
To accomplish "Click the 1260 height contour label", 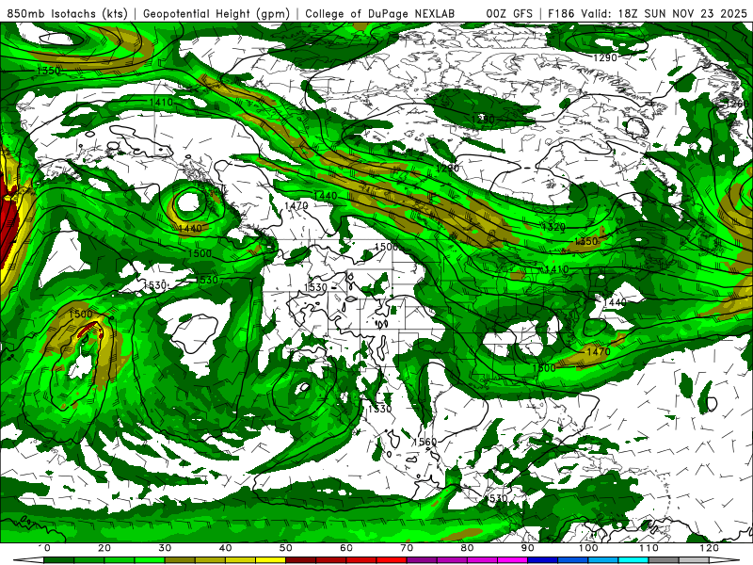I will 739,104.
